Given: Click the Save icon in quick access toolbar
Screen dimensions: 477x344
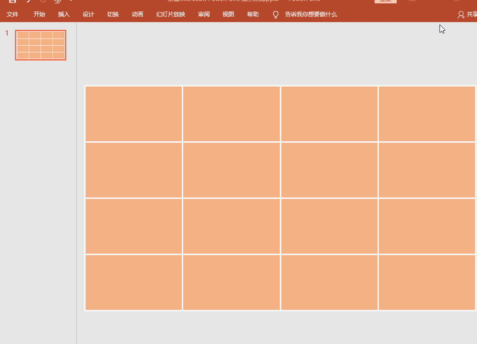Looking at the screenshot, I should point(13,1).
